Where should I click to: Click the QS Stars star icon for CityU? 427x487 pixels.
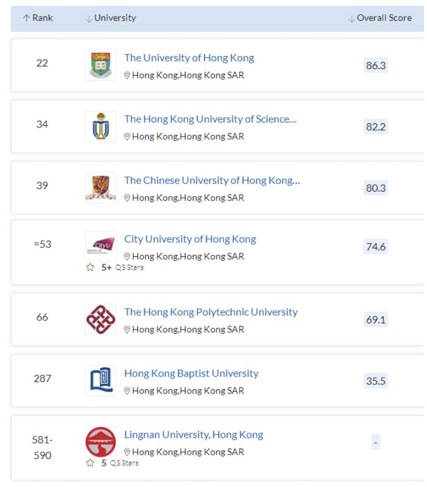(x=90, y=267)
